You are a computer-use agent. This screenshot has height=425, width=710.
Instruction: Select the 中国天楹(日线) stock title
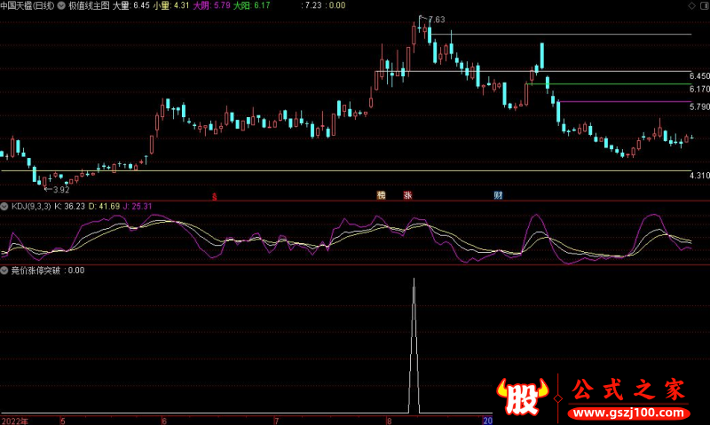pyautogui.click(x=28, y=5)
